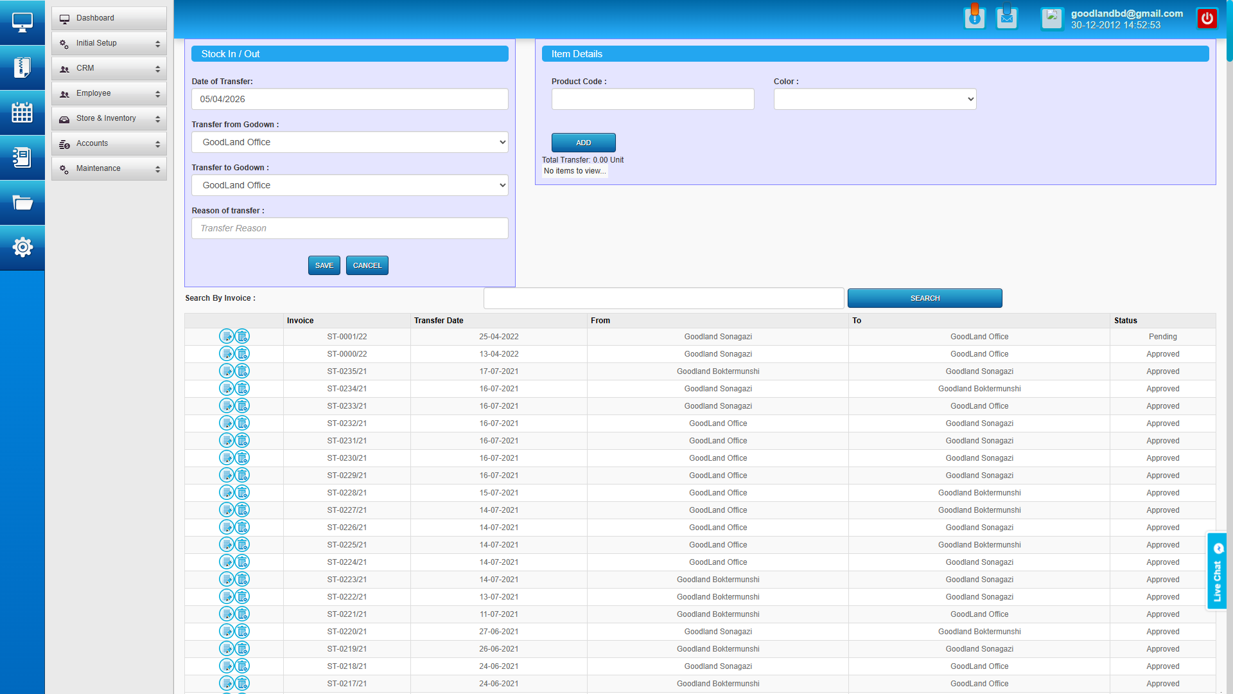Open the notebook/journal icon in sidebar
Screen dimensions: 1233x694
click(x=22, y=157)
